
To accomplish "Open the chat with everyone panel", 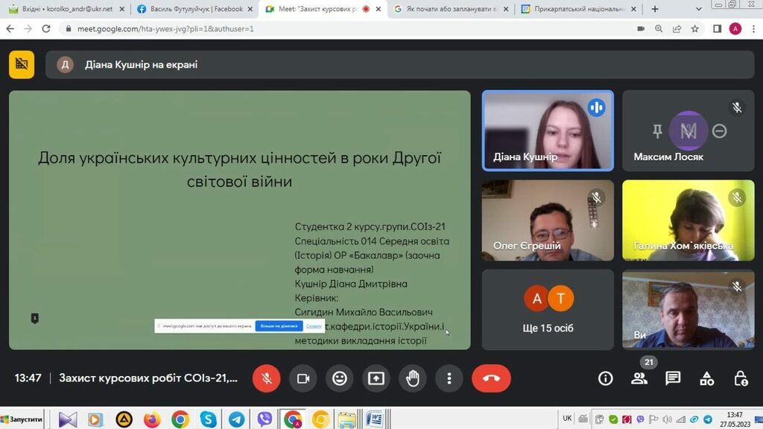I will 673,378.
